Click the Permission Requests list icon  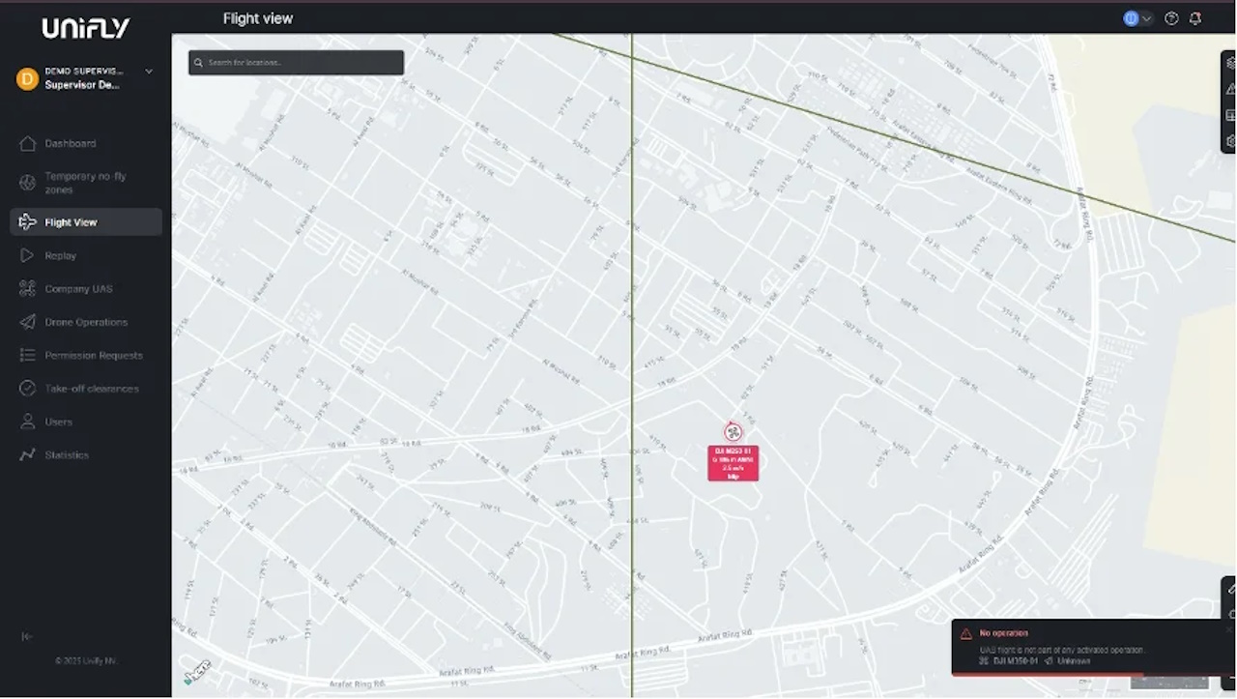27,355
